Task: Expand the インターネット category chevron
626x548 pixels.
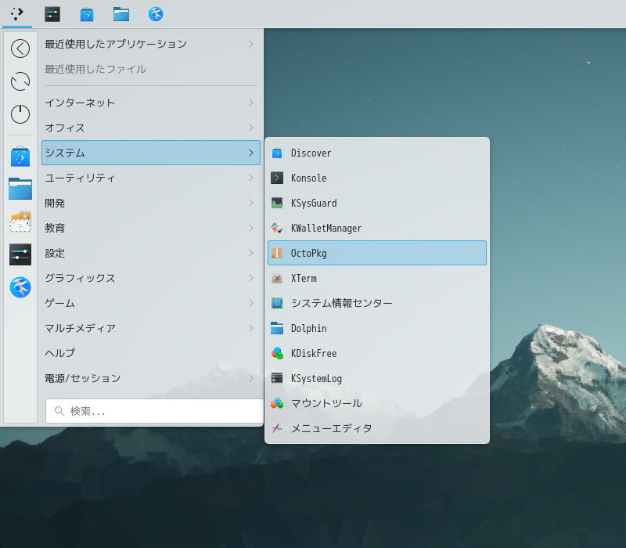Action: 250,103
